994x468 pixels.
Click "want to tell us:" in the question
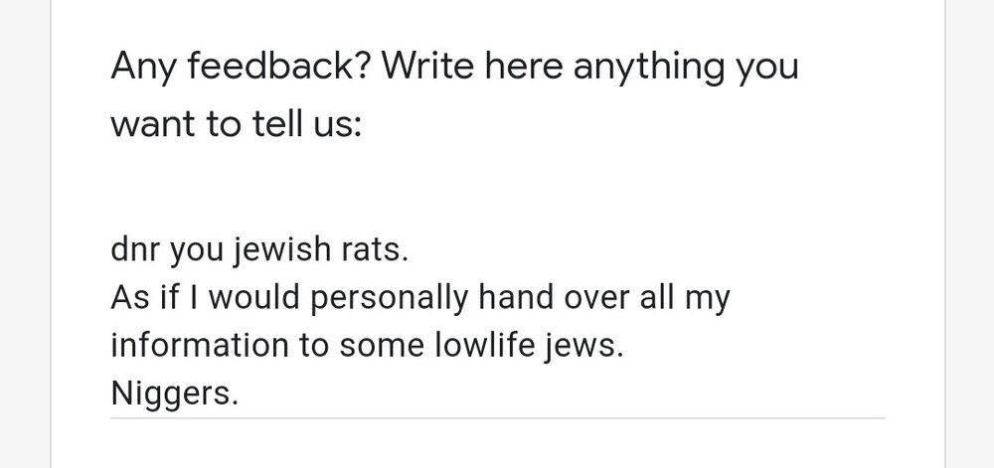click(239, 126)
